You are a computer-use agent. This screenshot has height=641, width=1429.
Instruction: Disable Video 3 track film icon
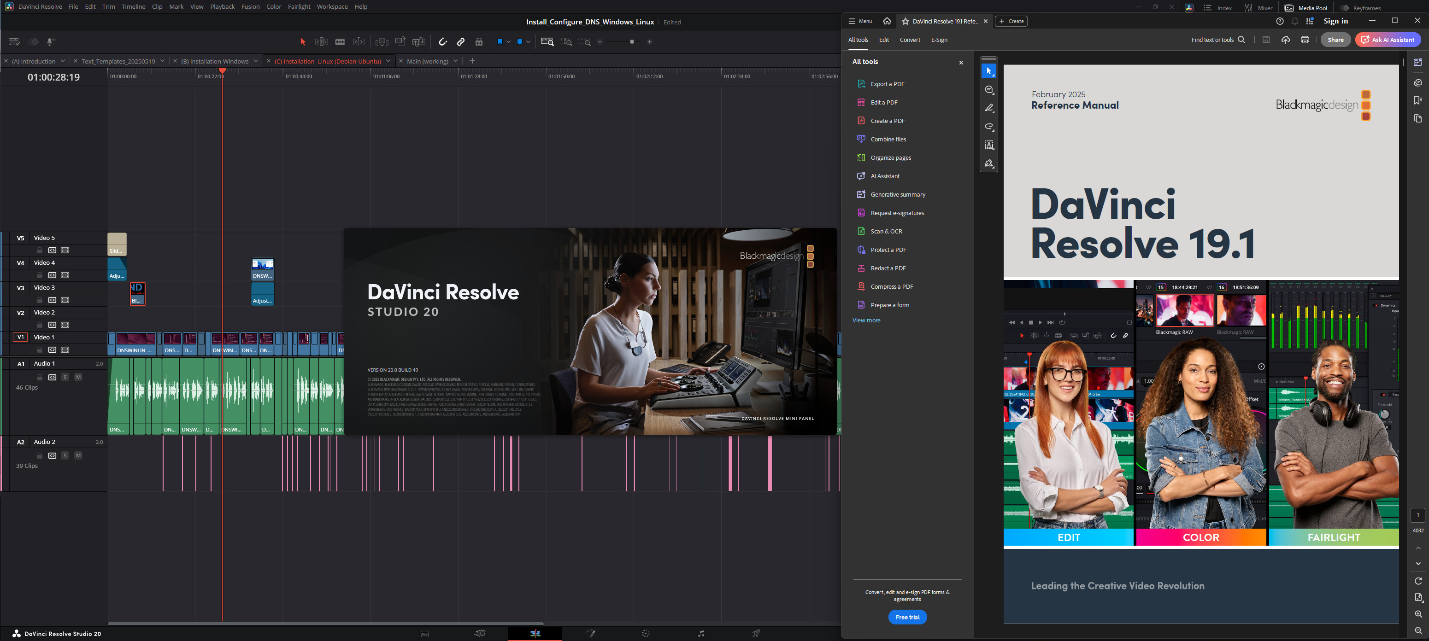tap(65, 300)
